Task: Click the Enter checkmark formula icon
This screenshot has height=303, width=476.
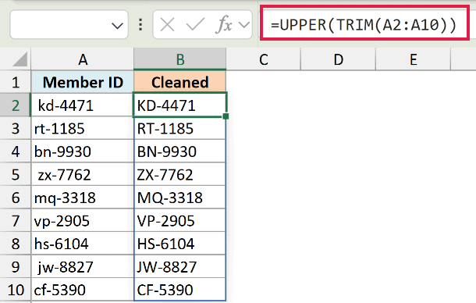Action: [x=195, y=24]
